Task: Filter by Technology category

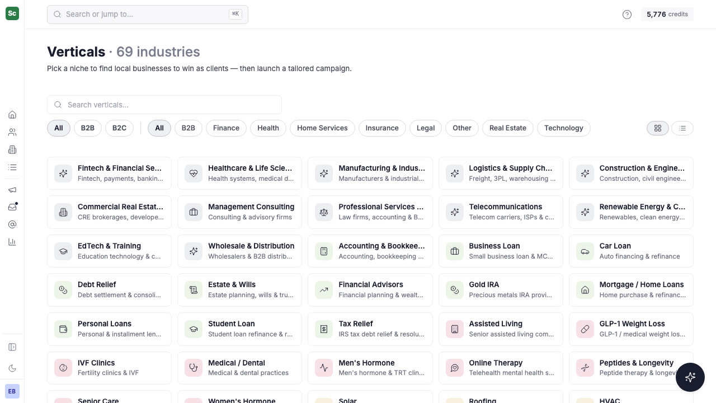Action: click(x=564, y=128)
